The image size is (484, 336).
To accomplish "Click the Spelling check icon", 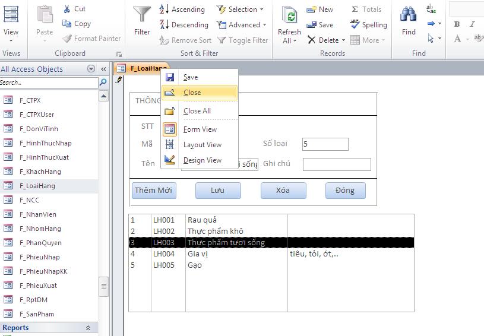I will point(355,24).
